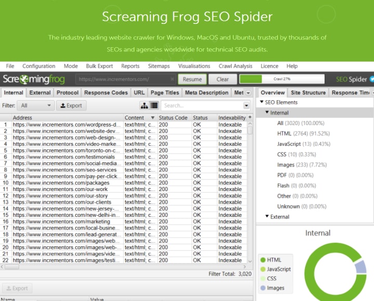Select the /our-story URL row
This screenshot has height=301, width=374.
(124, 196)
